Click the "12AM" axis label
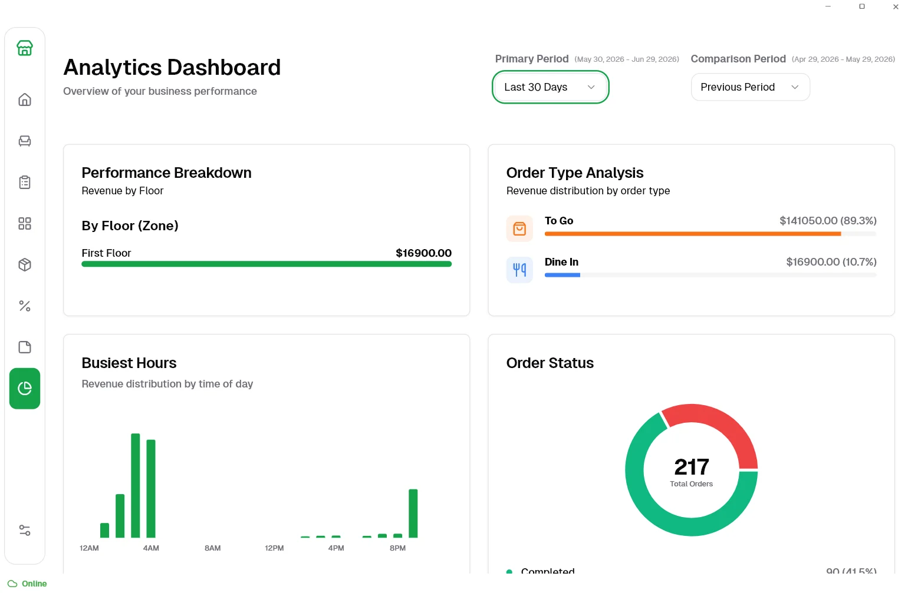 (89, 548)
